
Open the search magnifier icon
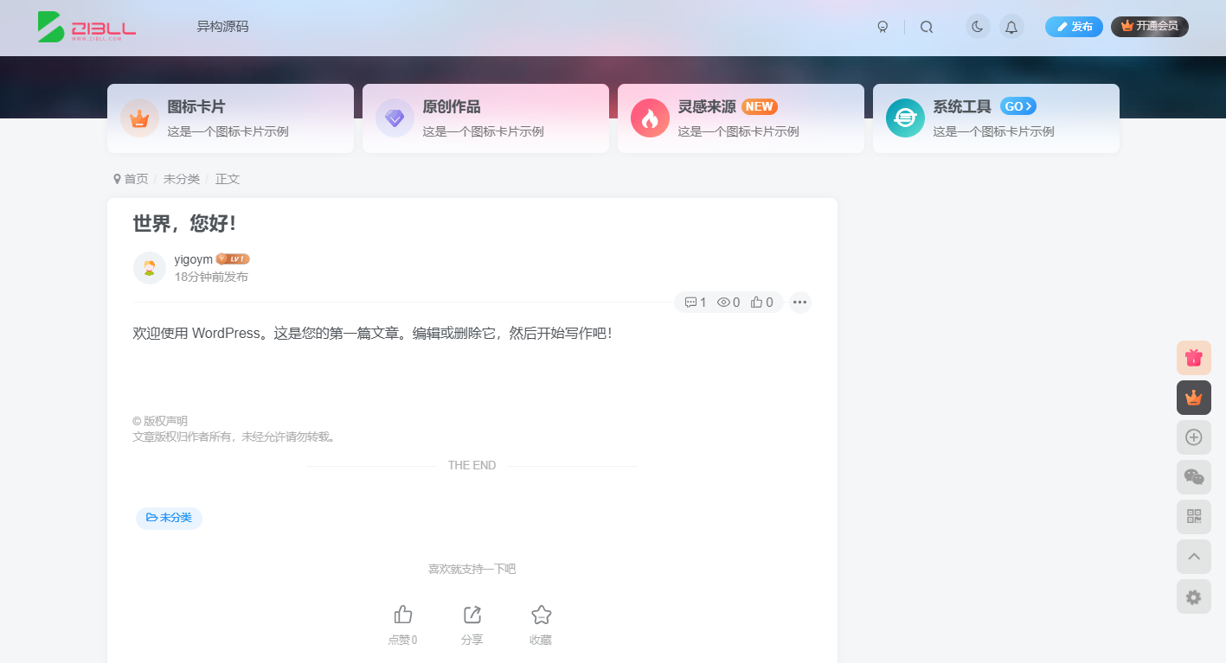[927, 27]
